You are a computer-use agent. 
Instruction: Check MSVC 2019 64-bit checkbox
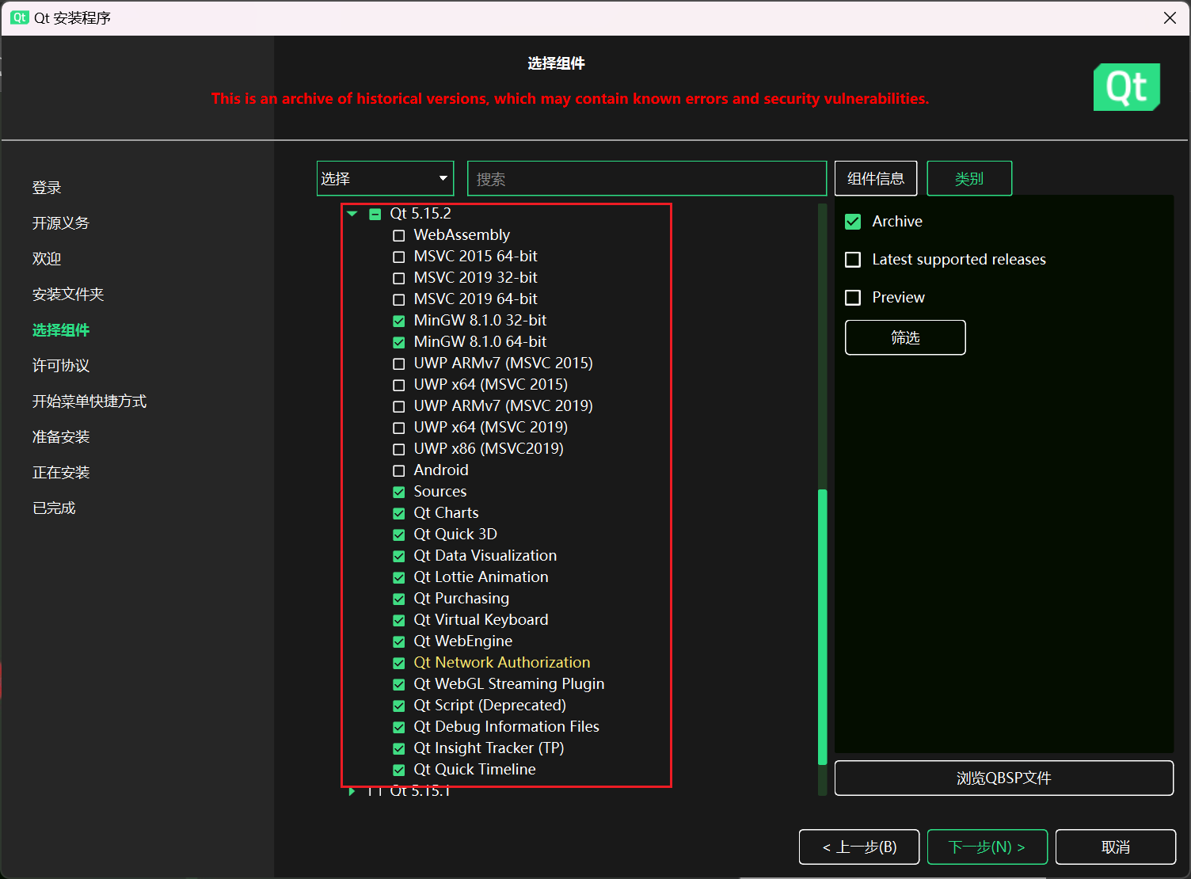(x=399, y=299)
